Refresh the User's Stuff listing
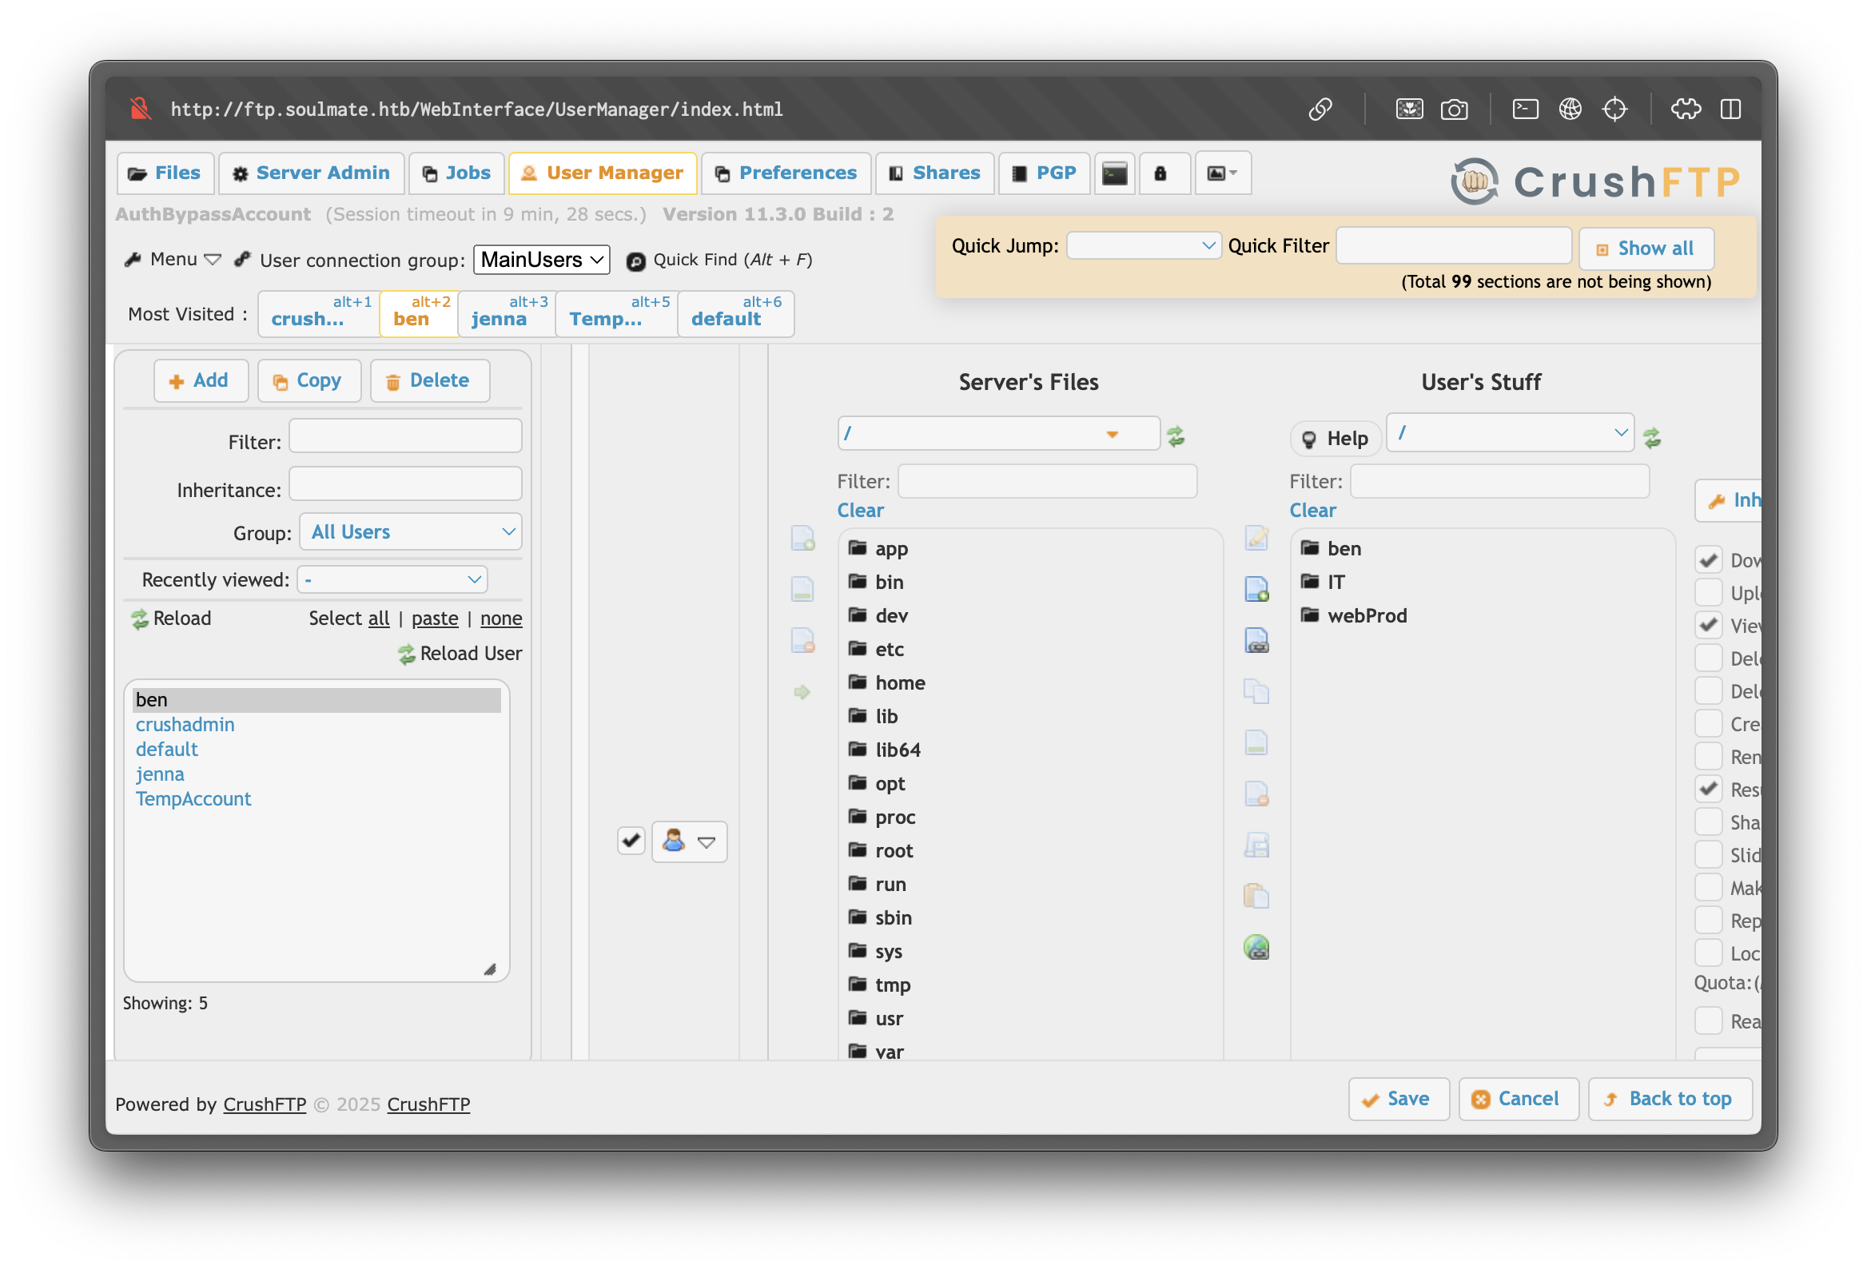 pos(1652,438)
